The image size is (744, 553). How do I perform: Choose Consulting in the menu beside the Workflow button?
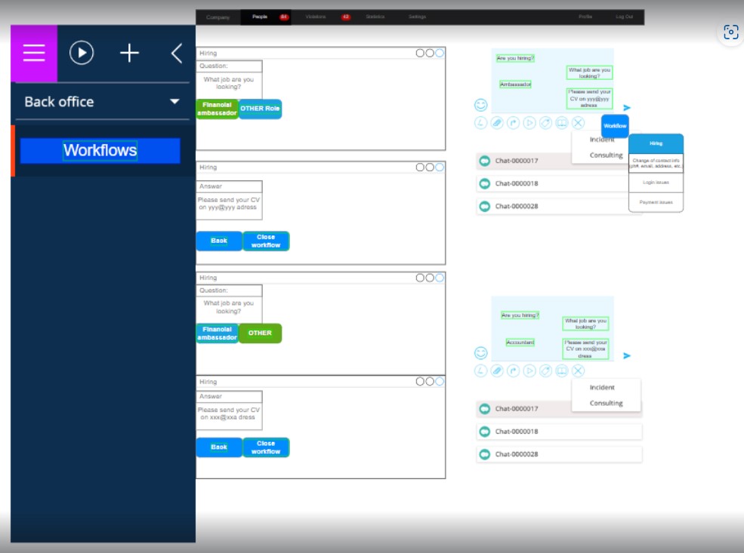[606, 155]
